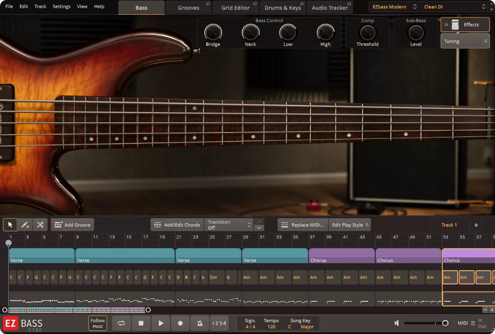Screen dimensions: 495x334
Task: Add a new track with plus
Action: (x=476, y=225)
